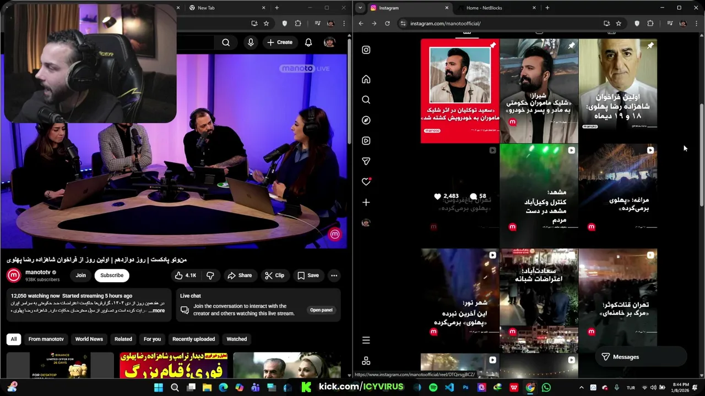Click the YouTube Create button
Image resolution: width=705 pixels, height=396 pixels.
(280, 42)
